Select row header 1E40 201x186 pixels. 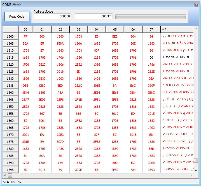[10, 93]
